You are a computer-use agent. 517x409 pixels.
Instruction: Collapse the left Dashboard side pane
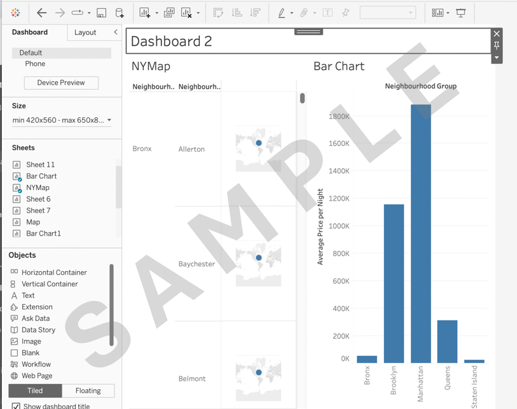pyautogui.click(x=115, y=32)
